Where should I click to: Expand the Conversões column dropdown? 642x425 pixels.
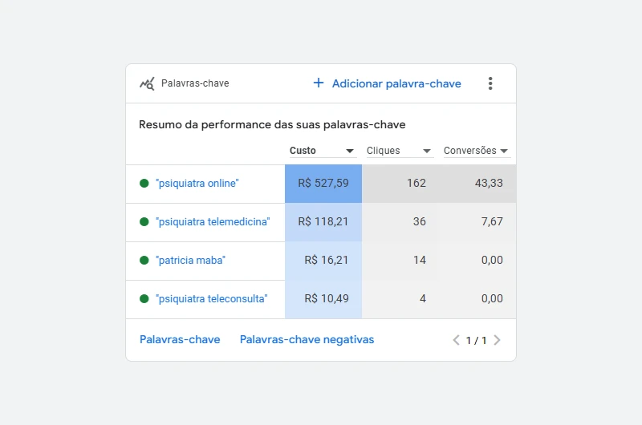tap(504, 151)
